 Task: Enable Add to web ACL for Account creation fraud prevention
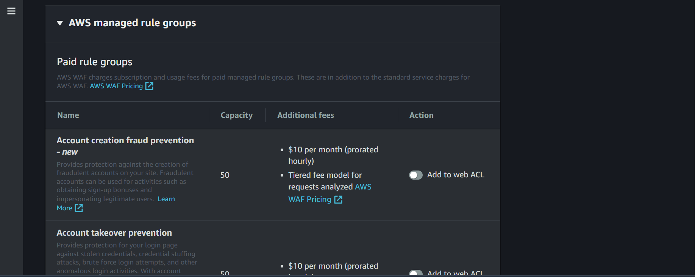[x=415, y=175]
